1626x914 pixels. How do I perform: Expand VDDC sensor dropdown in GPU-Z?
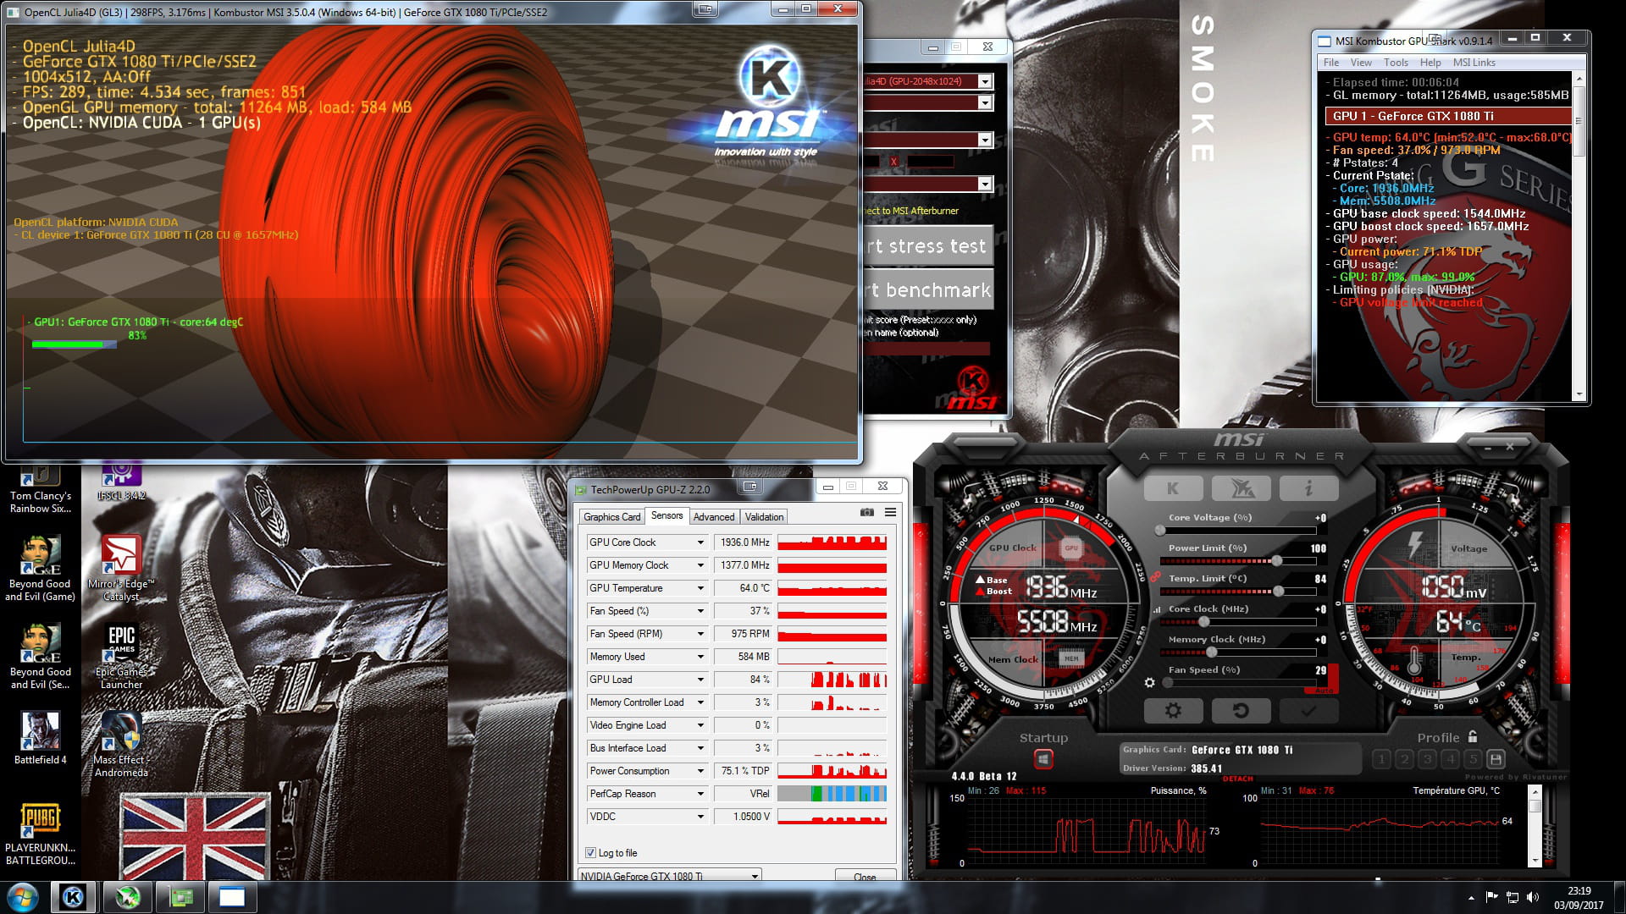(x=700, y=817)
